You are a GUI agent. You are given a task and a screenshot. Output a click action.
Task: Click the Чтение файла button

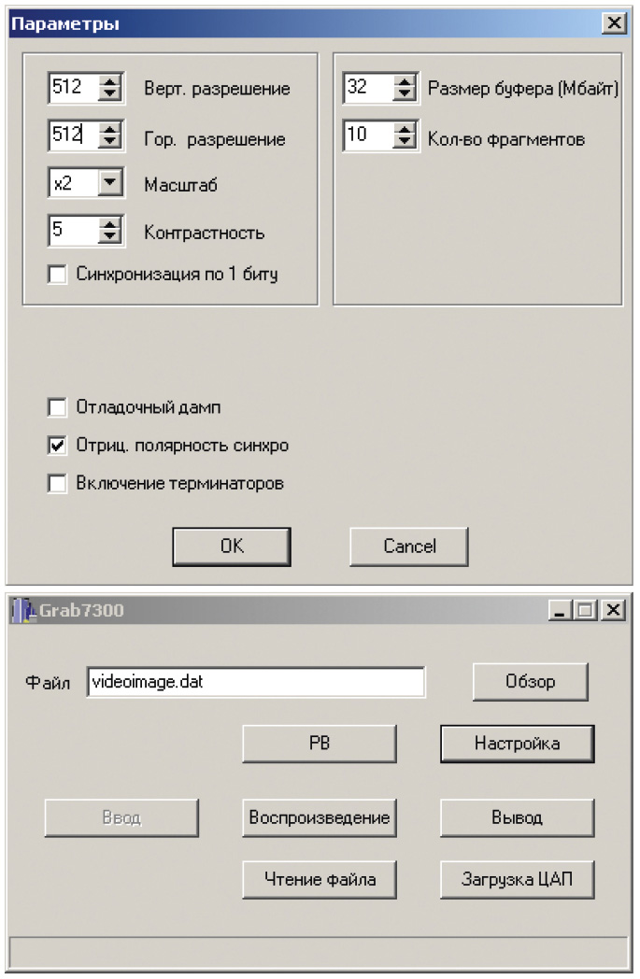[319, 880]
